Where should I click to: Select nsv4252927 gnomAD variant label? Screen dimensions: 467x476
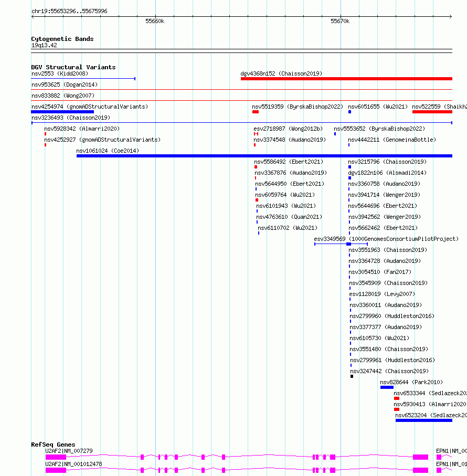[102, 140]
